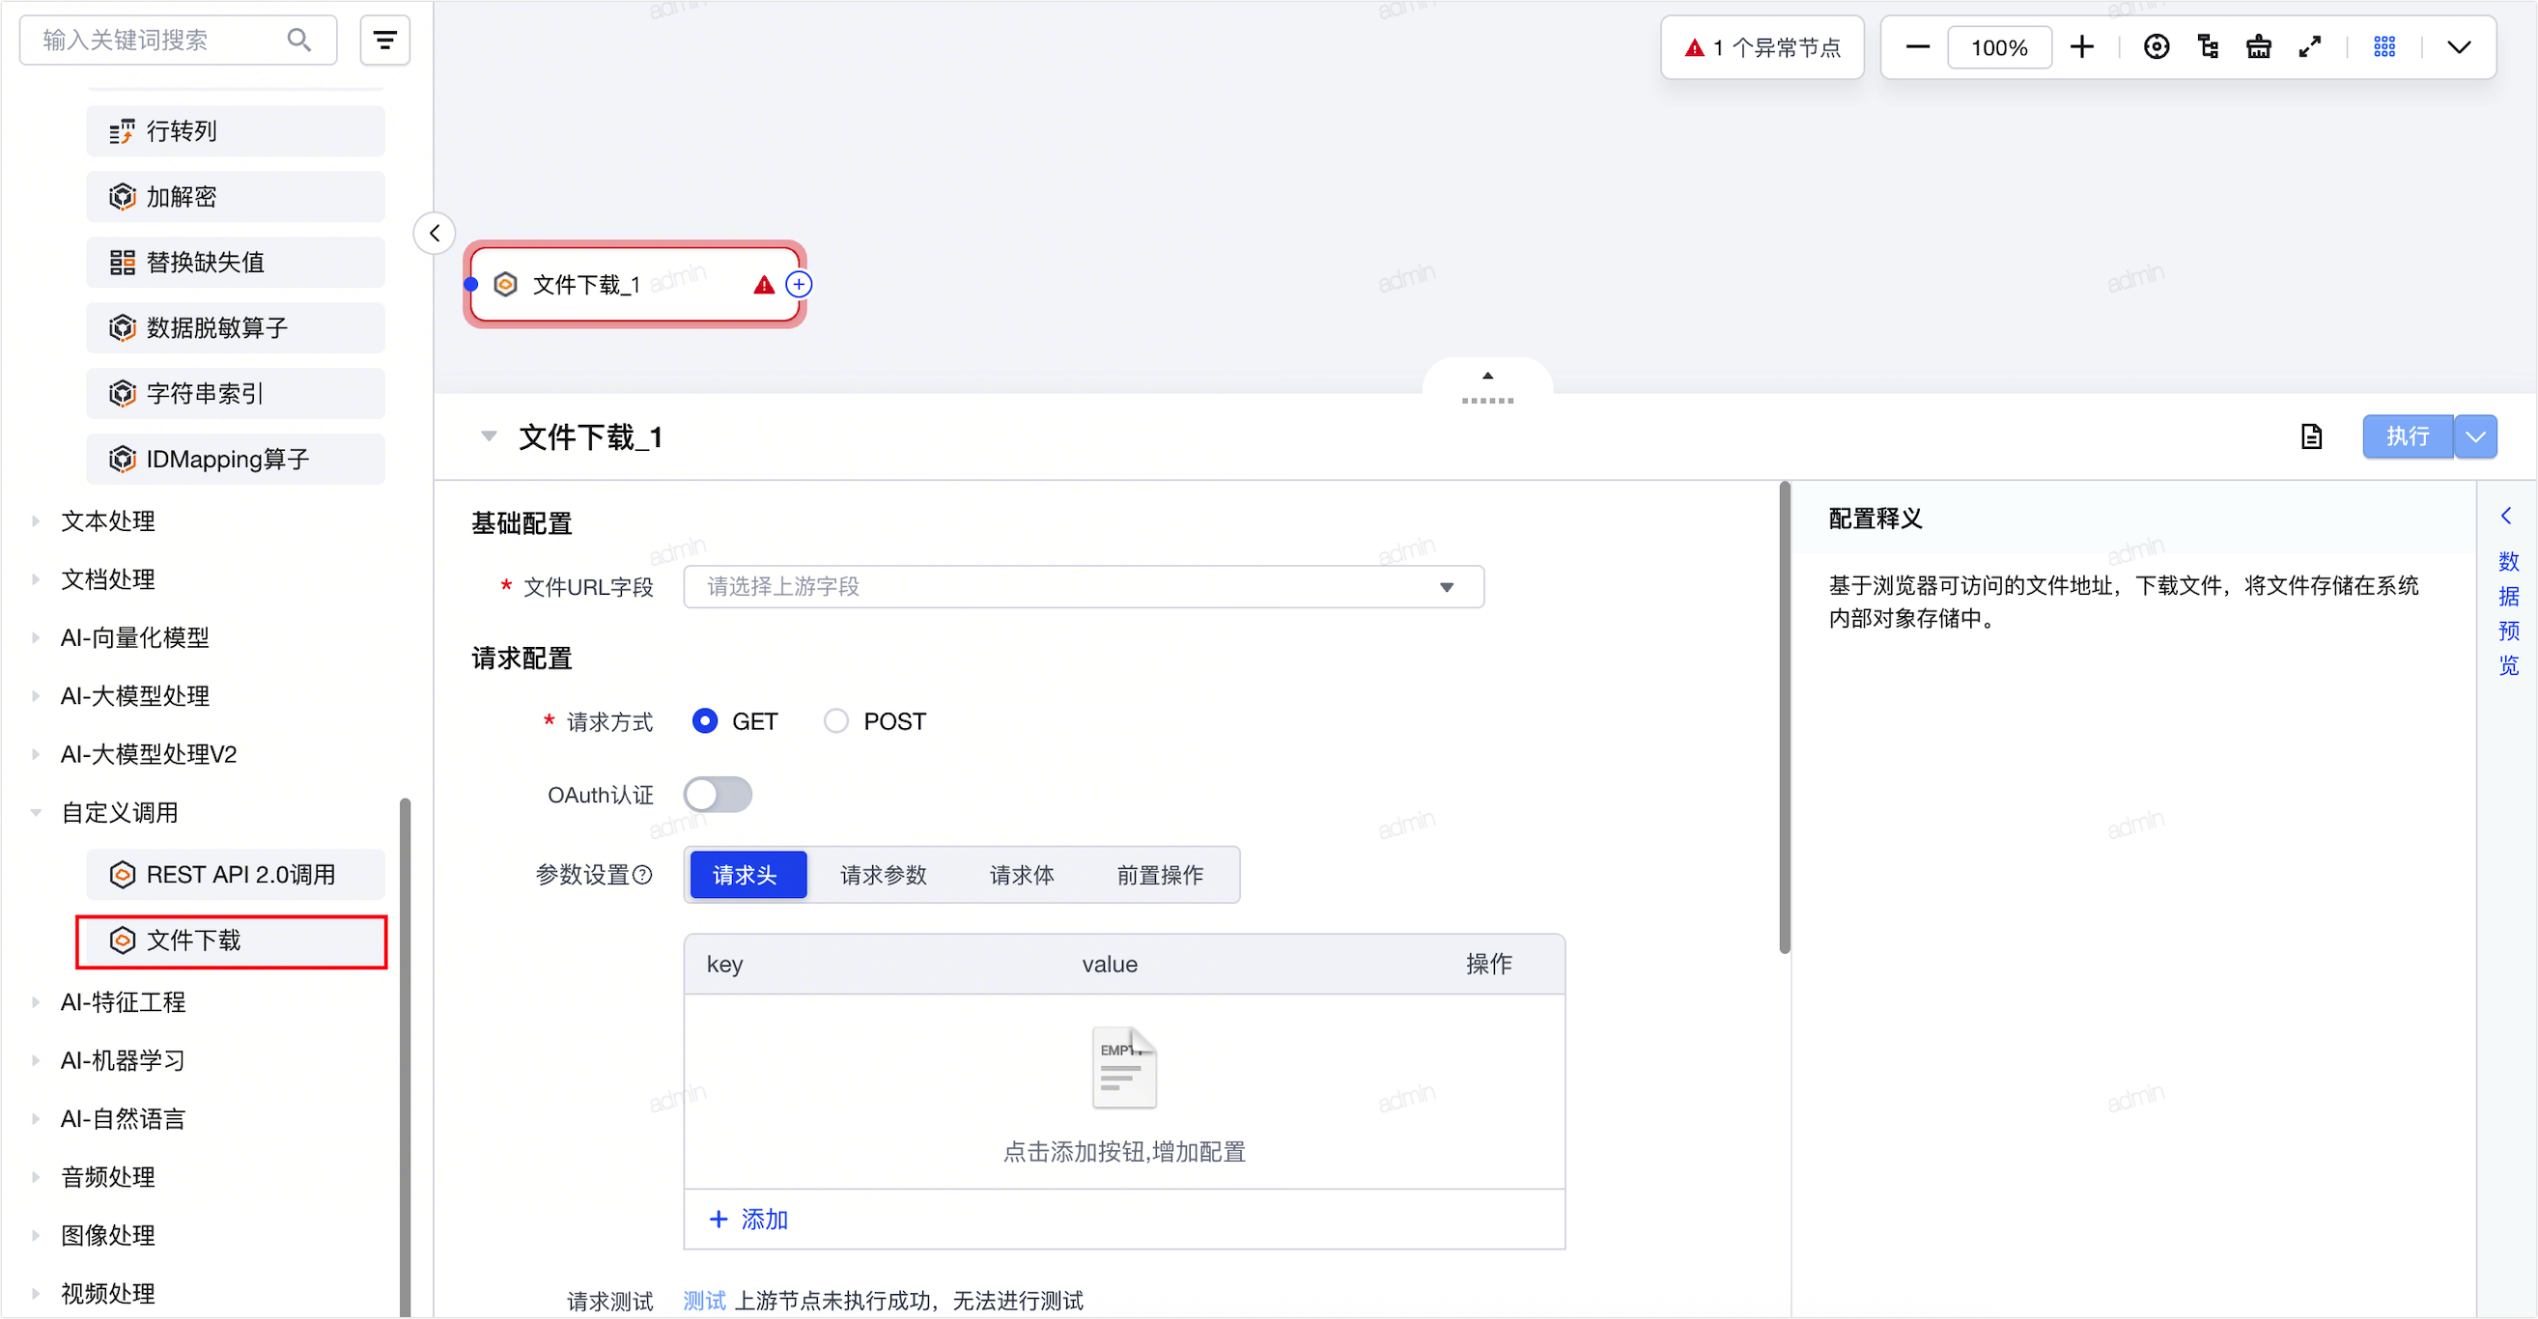Image resolution: width=2538 pixels, height=1319 pixels.
Task: Open the filter icon beside search
Action: (x=384, y=41)
